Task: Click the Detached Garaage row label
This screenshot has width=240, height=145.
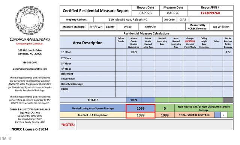Action: [72, 84]
